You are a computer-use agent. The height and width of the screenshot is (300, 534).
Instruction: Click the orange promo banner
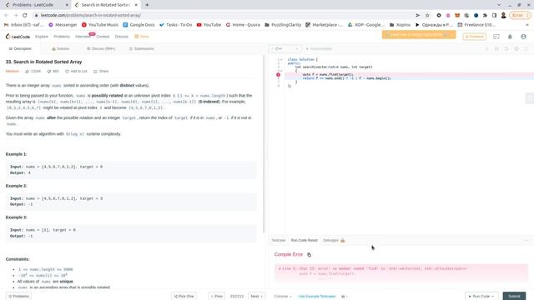(x=419, y=35)
